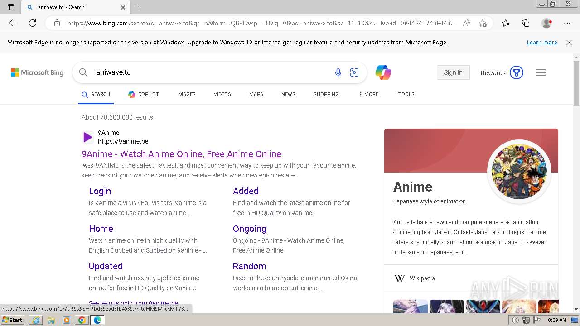Viewport: 580px width, 326px height.
Task: Open Chrome from the taskbar
Action: (x=82, y=320)
